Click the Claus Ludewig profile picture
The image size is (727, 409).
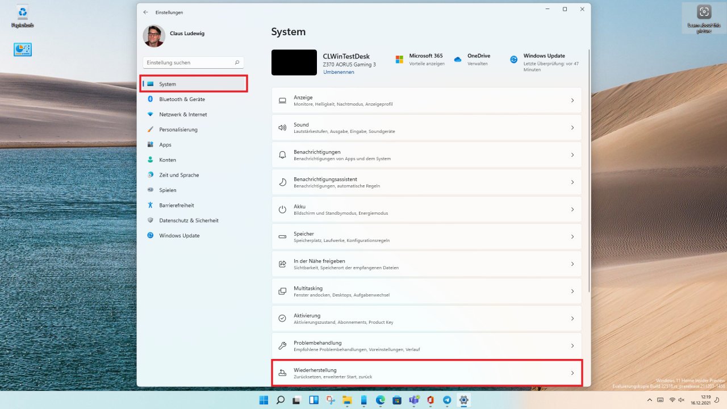[x=154, y=36]
